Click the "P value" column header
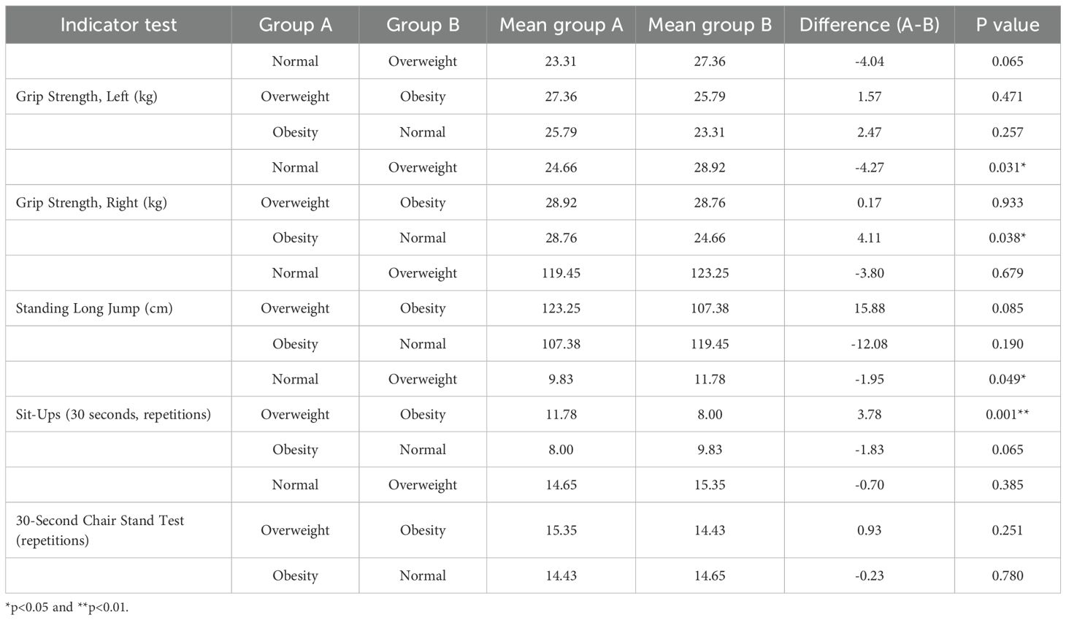Image resolution: width=1066 pixels, height=620 pixels. tap(1008, 25)
